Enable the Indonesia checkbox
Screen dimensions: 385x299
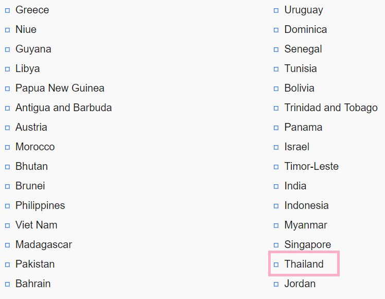276,206
